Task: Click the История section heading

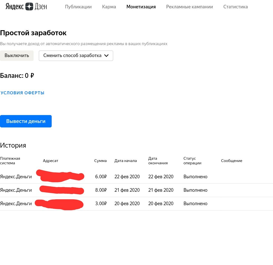Action: click(x=13, y=145)
